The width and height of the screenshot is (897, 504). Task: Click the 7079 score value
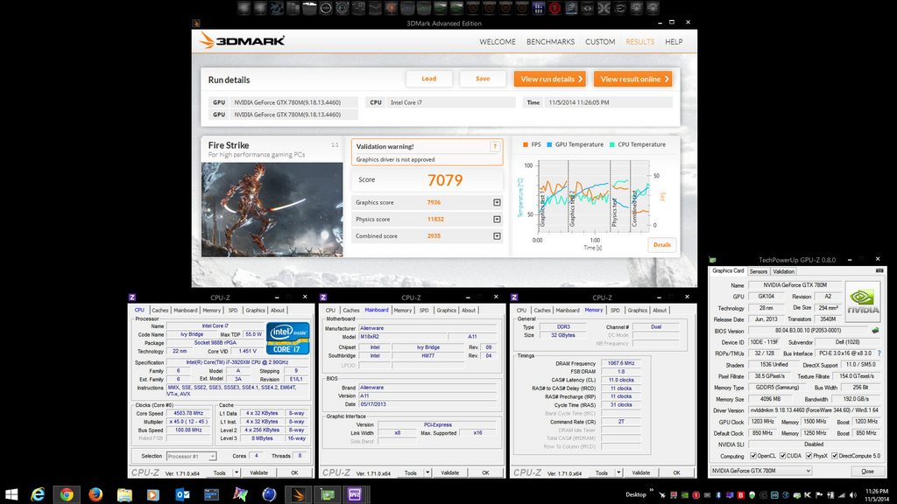tap(445, 180)
